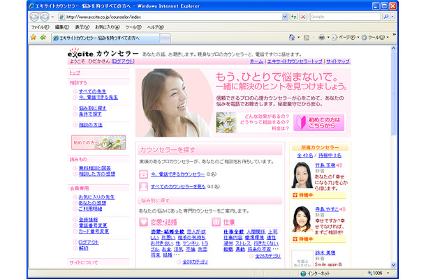Click the green Refresh page icon
Screen dimensions: 426x279
294,17
